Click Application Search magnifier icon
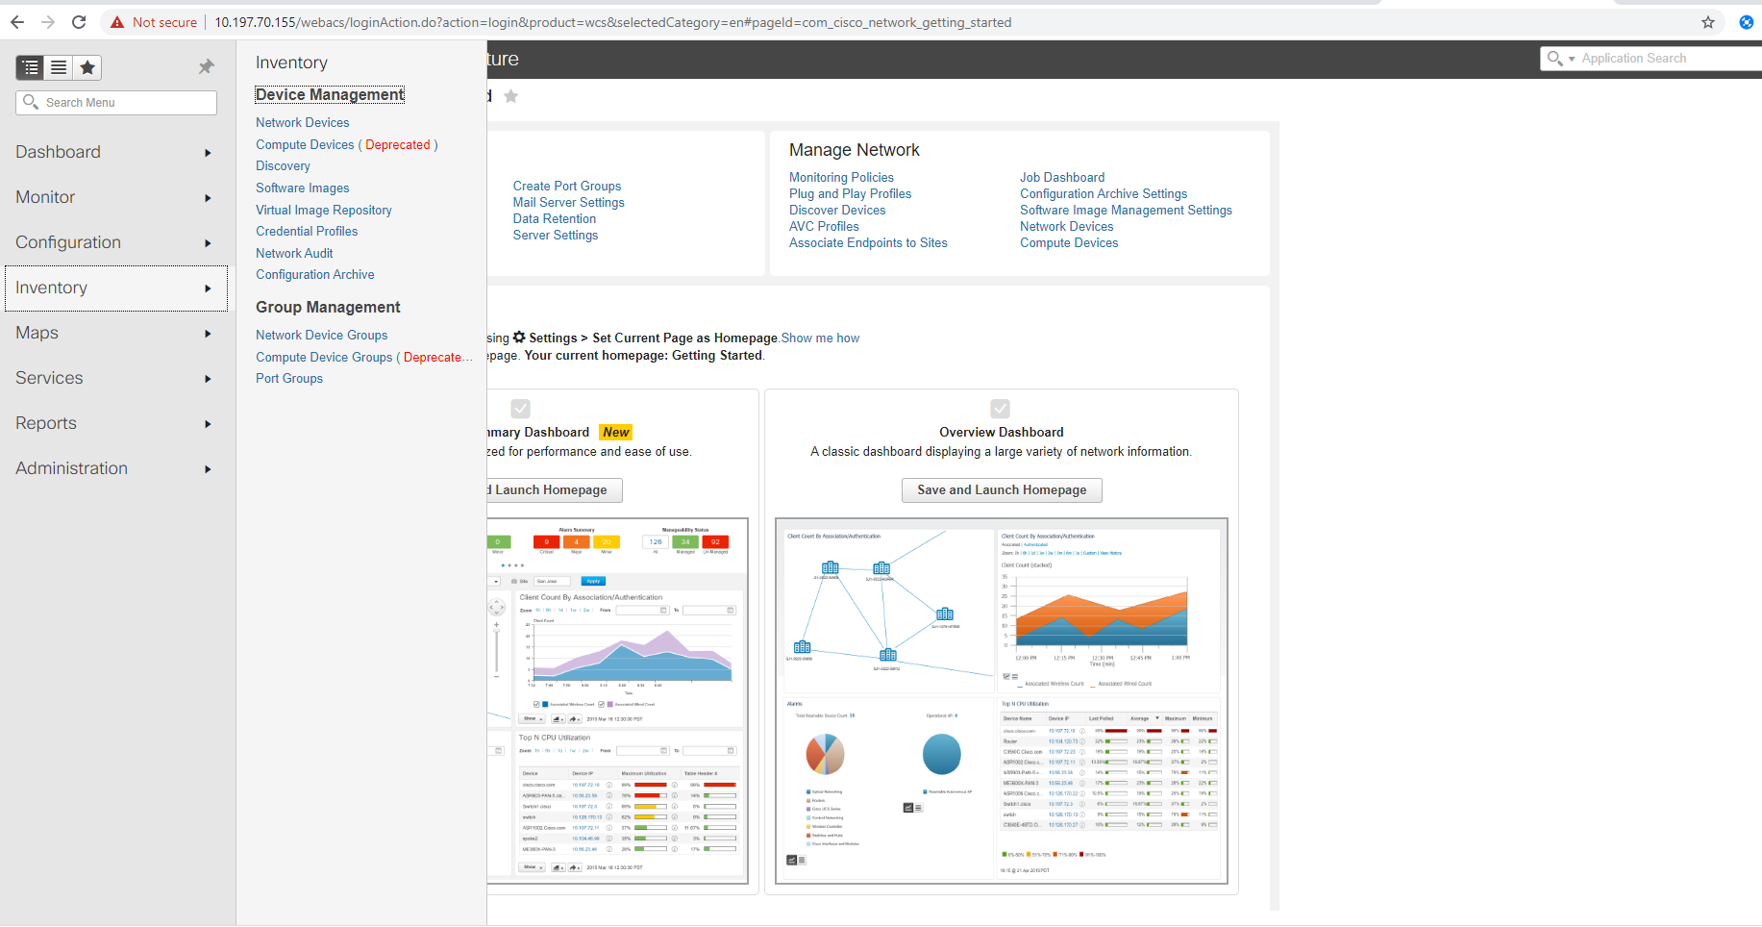Image resolution: width=1762 pixels, height=927 pixels. click(1553, 59)
